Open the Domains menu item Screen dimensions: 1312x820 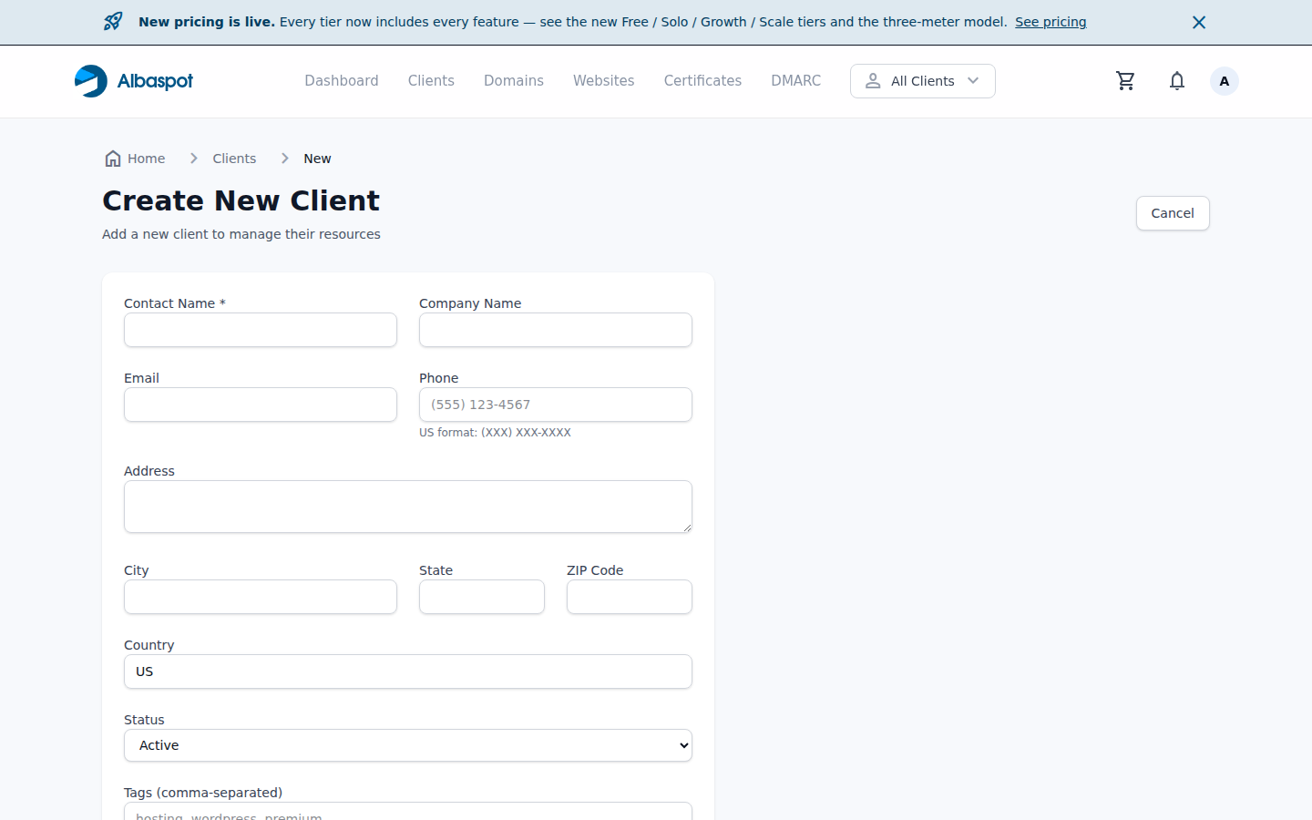[x=514, y=81]
